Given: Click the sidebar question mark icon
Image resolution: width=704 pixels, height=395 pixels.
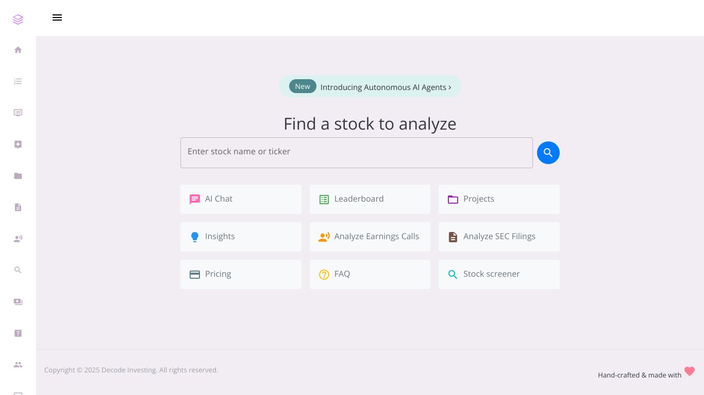Looking at the screenshot, I should tap(18, 333).
